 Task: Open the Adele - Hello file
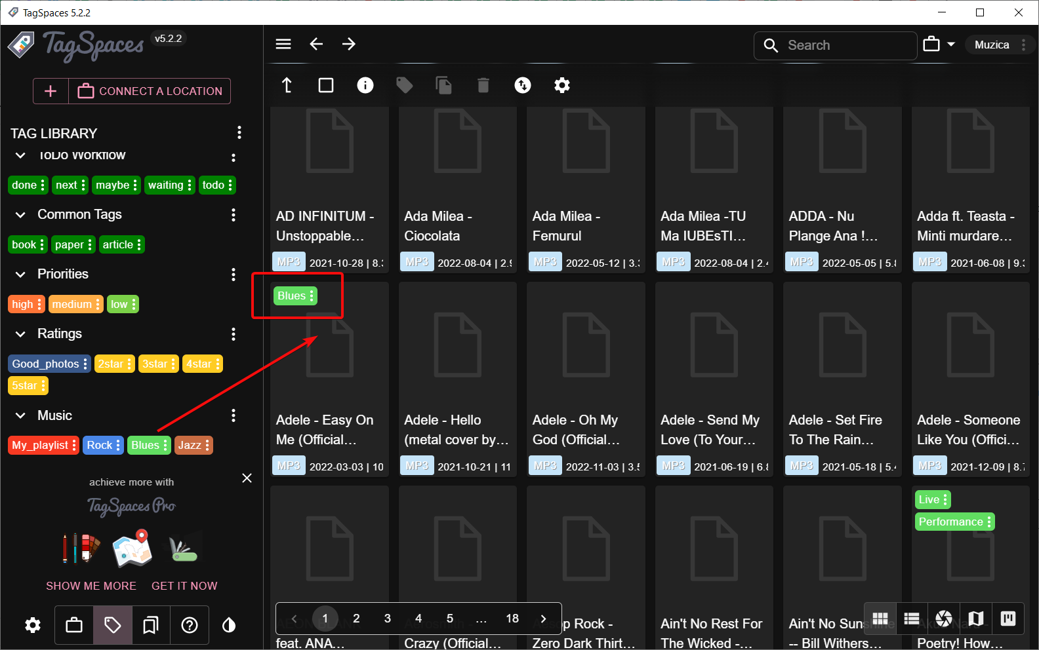tap(457, 378)
